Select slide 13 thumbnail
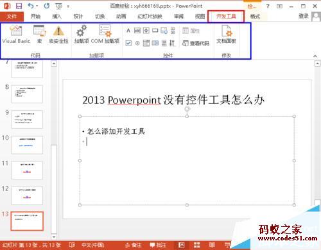The image size is (321, 250). (x=27, y=221)
